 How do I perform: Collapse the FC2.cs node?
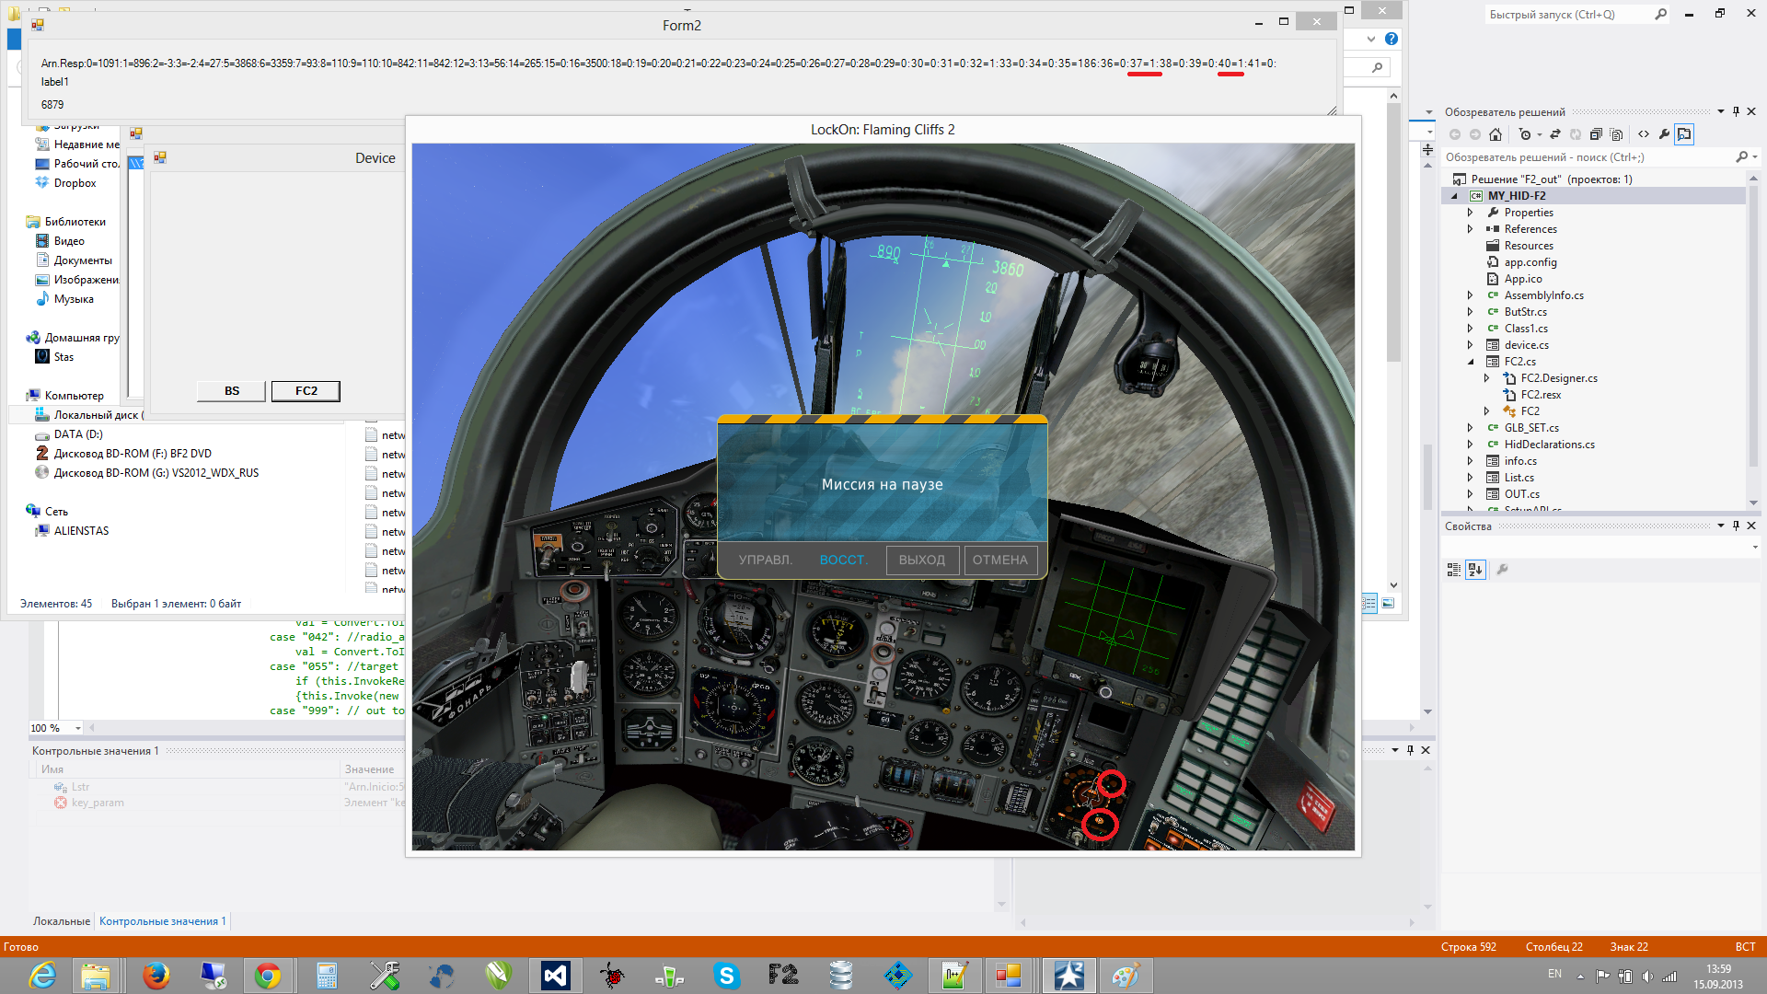(1470, 362)
